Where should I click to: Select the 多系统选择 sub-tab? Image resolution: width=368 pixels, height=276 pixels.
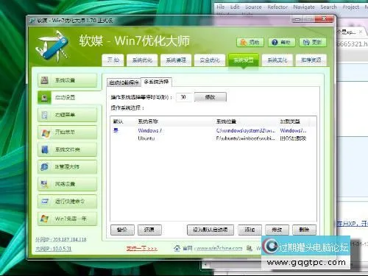point(156,82)
